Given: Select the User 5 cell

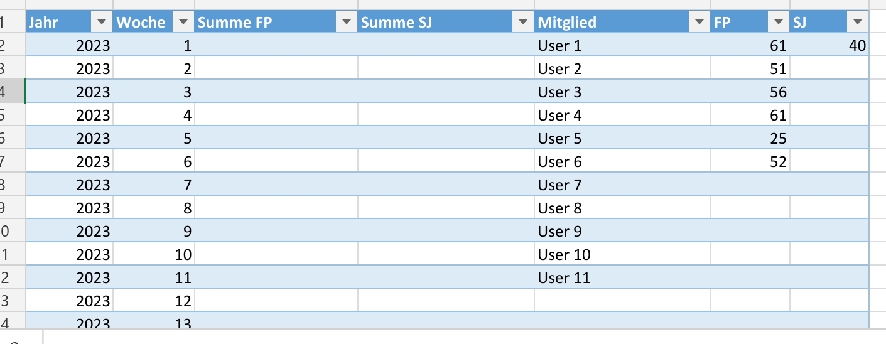Looking at the screenshot, I should 622,138.
